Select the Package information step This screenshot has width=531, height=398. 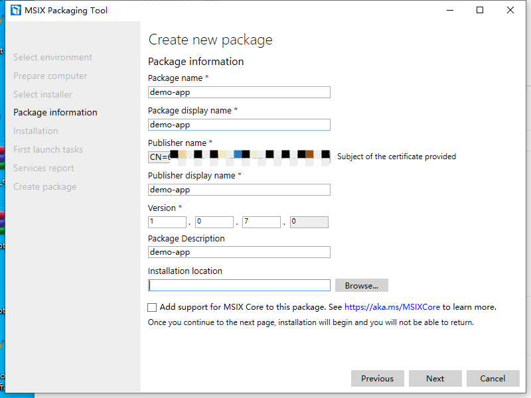coord(55,113)
